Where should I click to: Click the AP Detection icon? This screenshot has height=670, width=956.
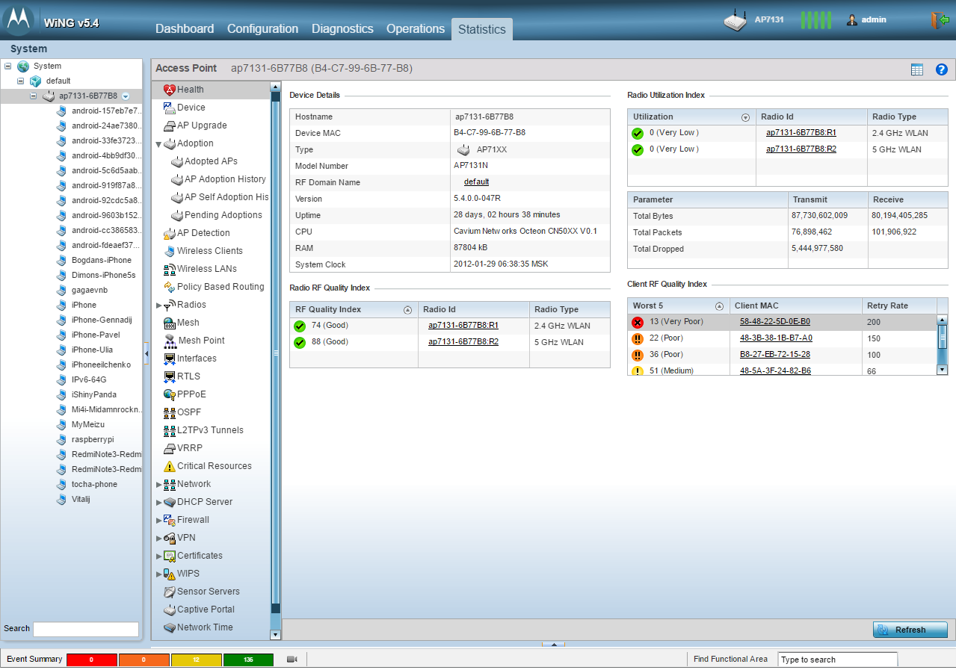pos(170,233)
